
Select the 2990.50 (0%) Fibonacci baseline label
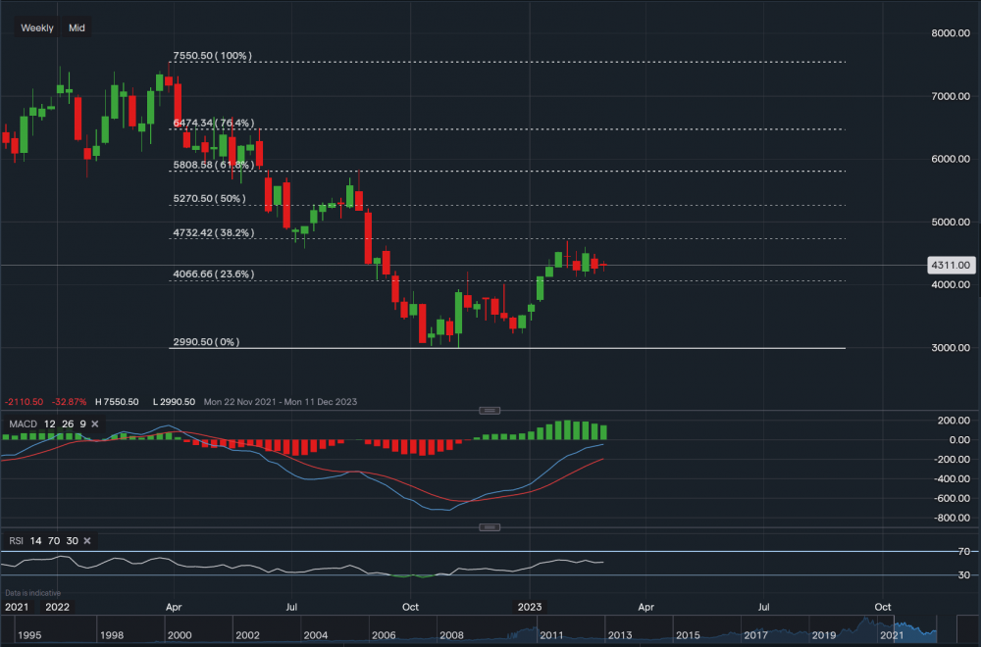pyautogui.click(x=206, y=342)
